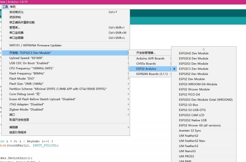This screenshot has height=162, width=246.
Task: Expand Erase All Flash Before Sketch Upload
Action: tap(66, 99)
